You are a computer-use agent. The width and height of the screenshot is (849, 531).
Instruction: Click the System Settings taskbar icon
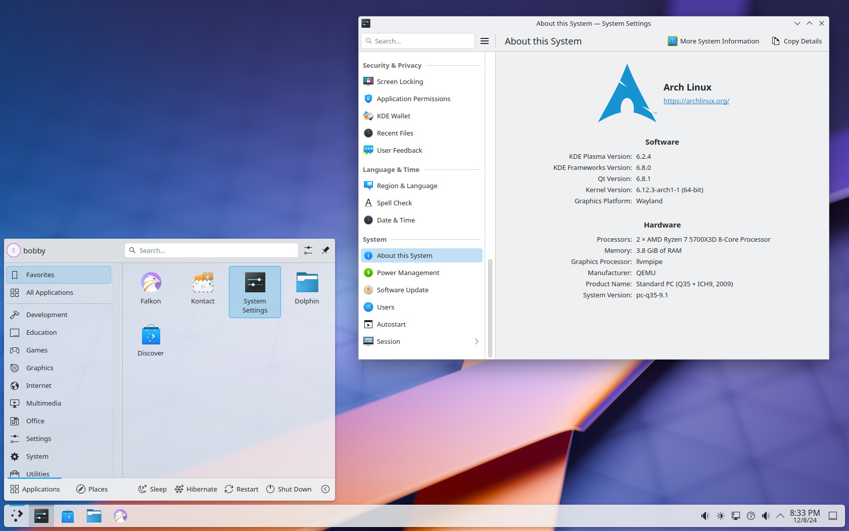pyautogui.click(x=41, y=516)
